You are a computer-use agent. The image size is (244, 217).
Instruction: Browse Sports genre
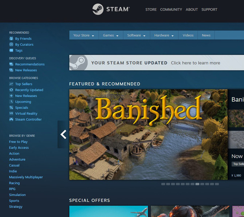coord(14,201)
